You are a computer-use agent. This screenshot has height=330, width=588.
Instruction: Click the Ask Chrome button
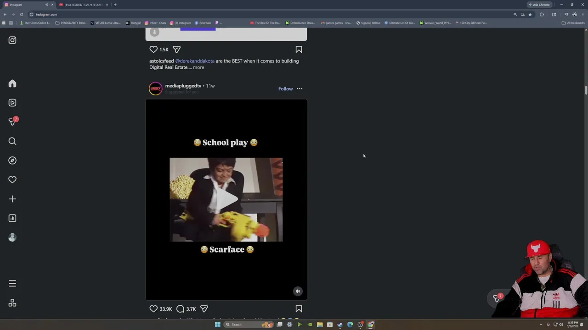point(539,5)
